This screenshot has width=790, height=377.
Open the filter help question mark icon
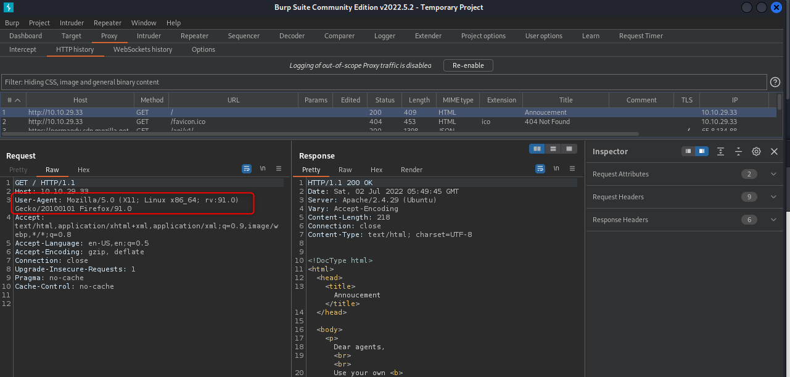coord(776,82)
